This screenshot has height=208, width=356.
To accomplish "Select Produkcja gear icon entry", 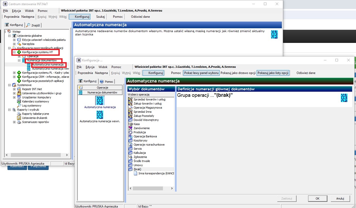I will point(130,132).
